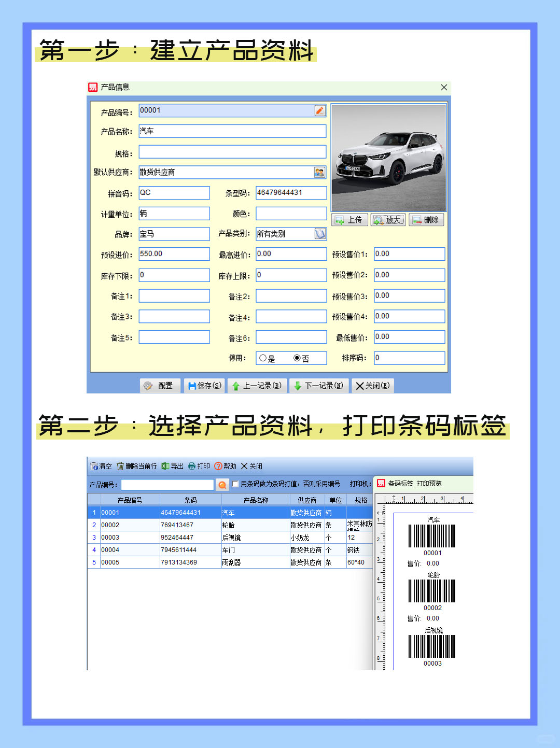The image size is (560, 748).
Task: Save the product with 保存(S)
Action: point(204,386)
